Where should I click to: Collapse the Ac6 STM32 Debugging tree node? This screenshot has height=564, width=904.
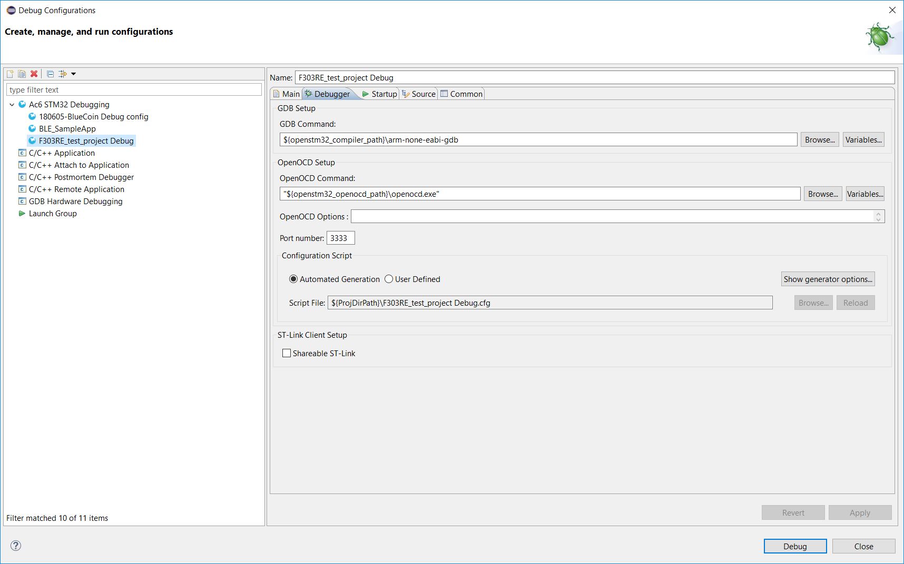(x=12, y=105)
